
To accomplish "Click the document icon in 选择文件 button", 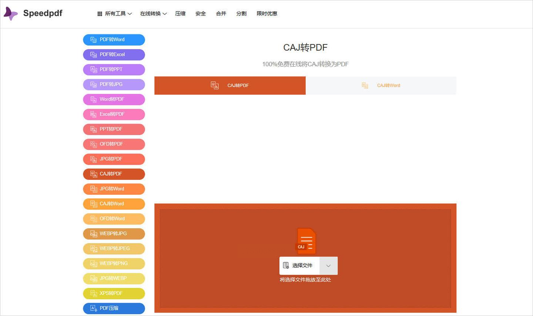I will tap(286, 265).
